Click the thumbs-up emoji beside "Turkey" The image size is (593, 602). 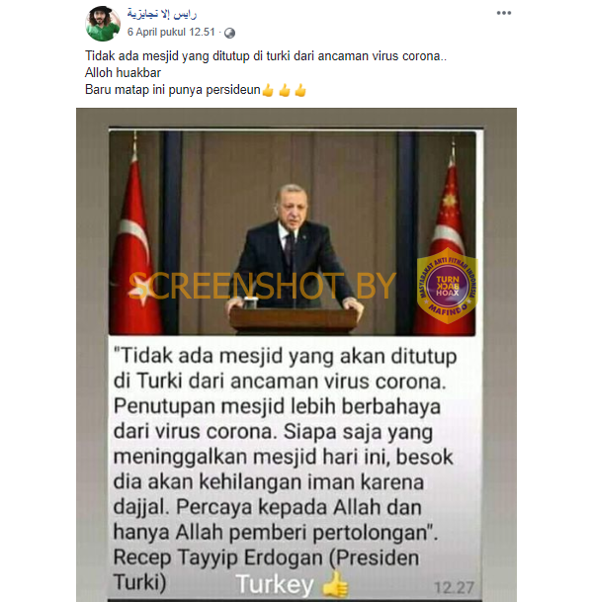(x=335, y=584)
